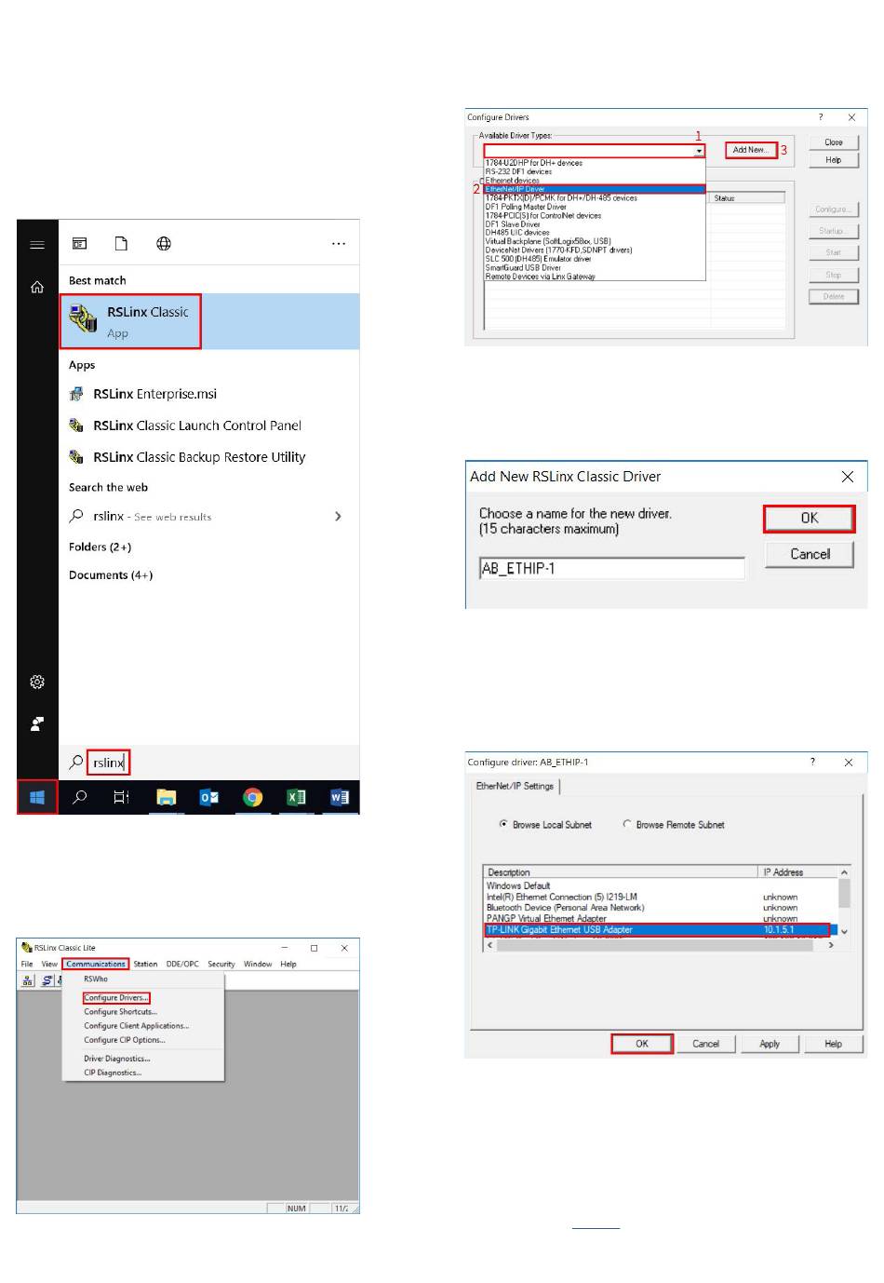
Task: Filter search results by Apps icon
Action: 80,244
